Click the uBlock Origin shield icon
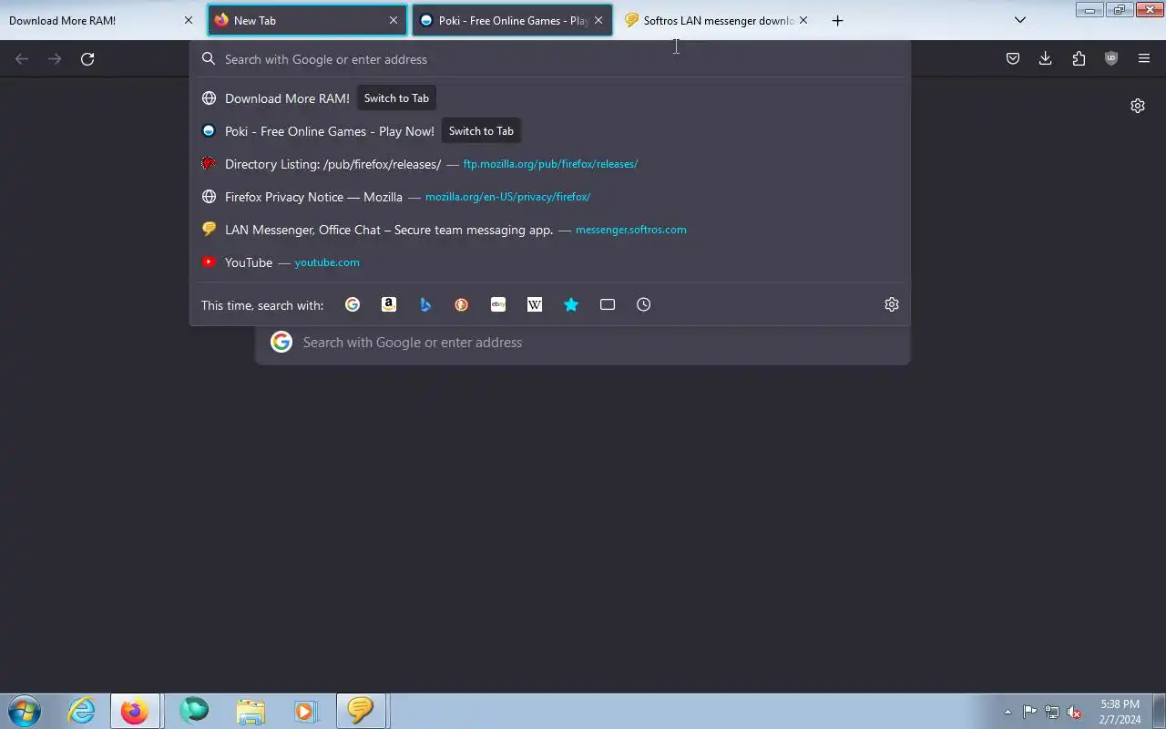 coord(1111,59)
